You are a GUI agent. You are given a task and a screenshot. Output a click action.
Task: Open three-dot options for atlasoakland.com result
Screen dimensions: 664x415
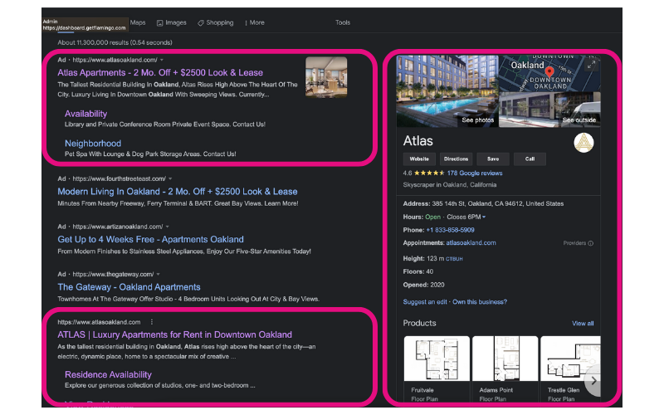[x=152, y=321]
